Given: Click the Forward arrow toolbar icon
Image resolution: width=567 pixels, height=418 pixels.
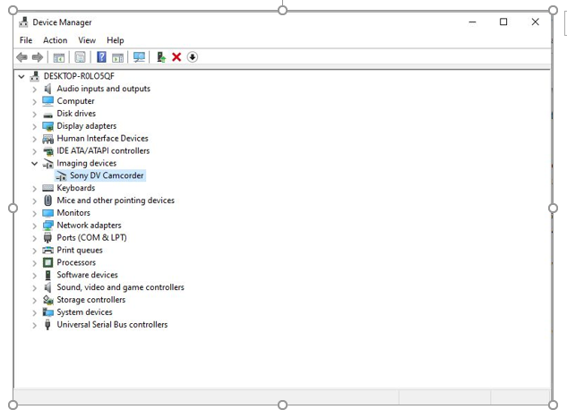Looking at the screenshot, I should 38,57.
